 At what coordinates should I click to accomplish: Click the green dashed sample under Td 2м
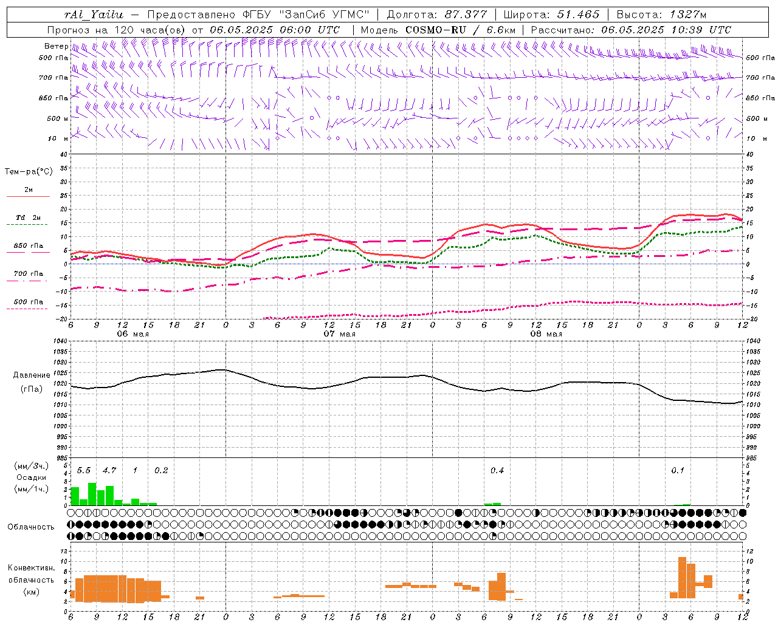tap(28, 225)
